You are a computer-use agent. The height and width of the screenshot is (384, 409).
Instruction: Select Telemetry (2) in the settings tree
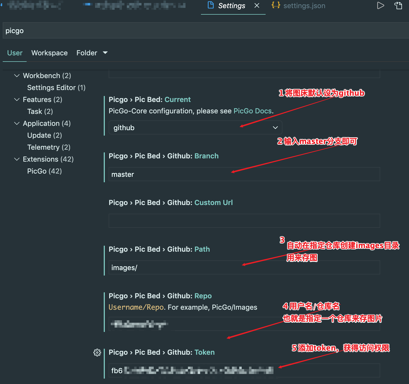click(49, 147)
